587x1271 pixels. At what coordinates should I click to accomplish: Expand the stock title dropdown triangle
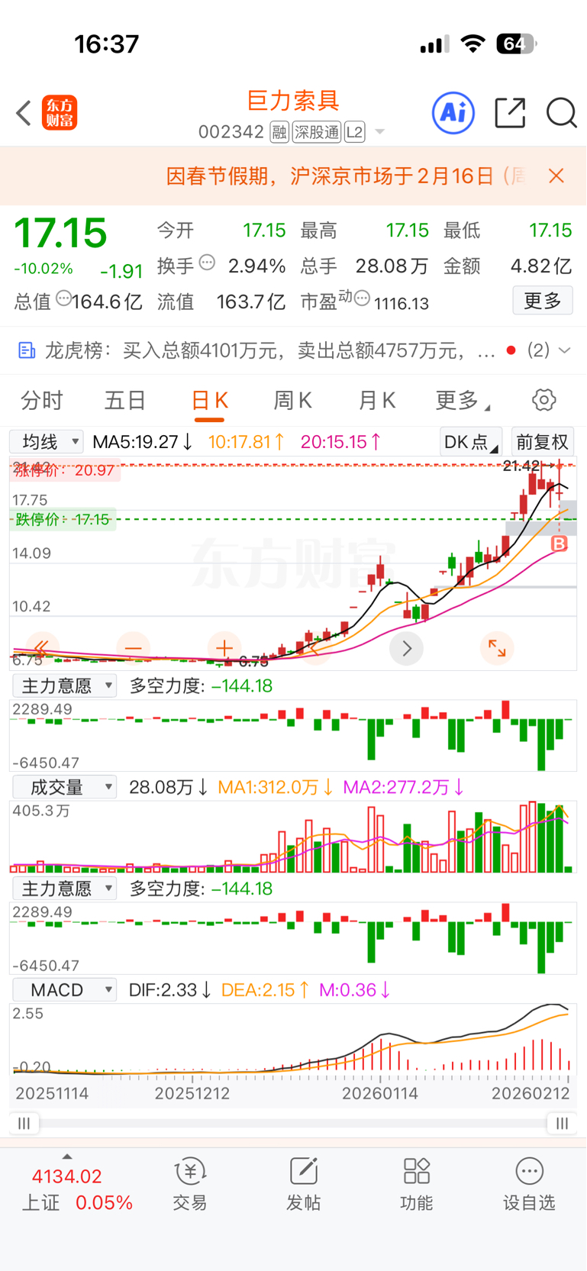coord(379,133)
